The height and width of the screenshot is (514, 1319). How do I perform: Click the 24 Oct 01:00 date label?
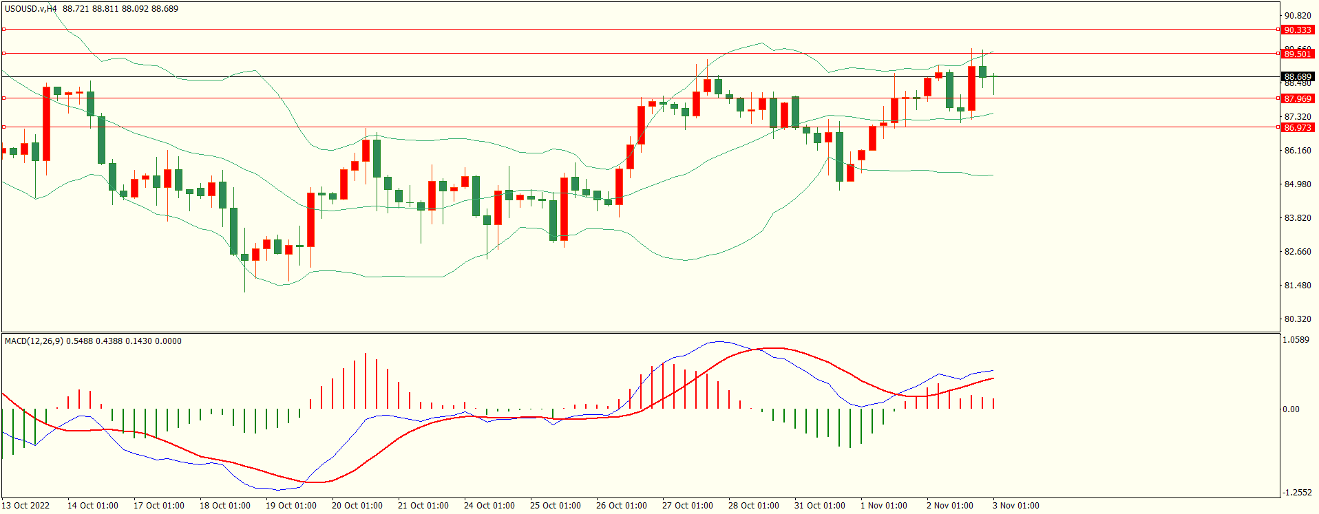click(489, 506)
